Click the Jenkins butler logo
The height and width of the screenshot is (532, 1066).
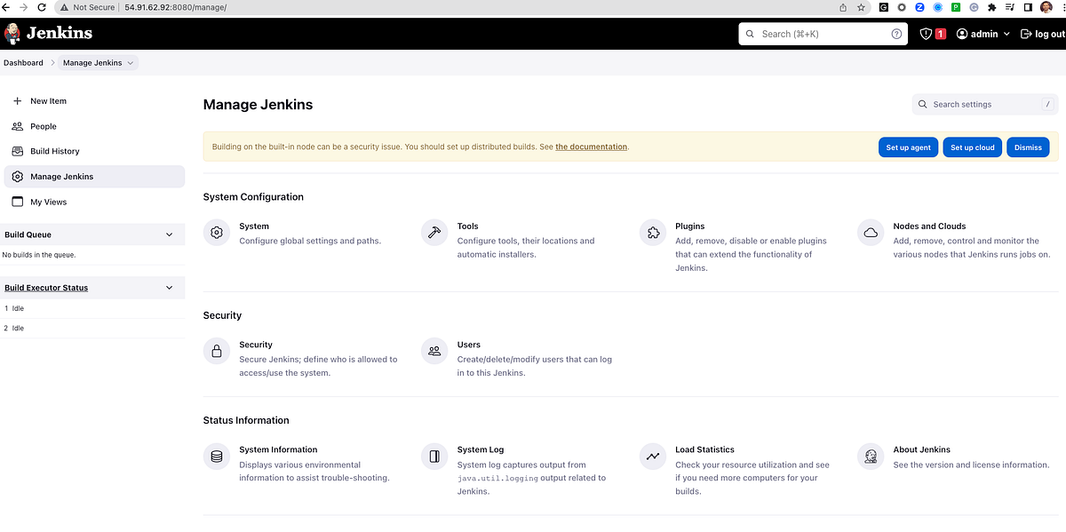click(12, 33)
